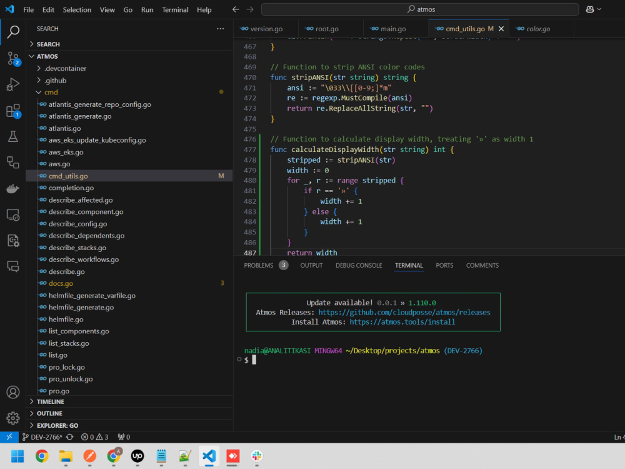Open the Selection menu
Viewport: 625px width, 469px height.
(77, 9)
